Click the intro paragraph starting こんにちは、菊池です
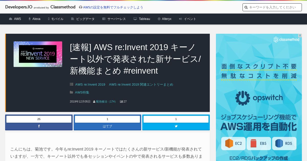Screen dimensions: 307x161 point(106,153)
